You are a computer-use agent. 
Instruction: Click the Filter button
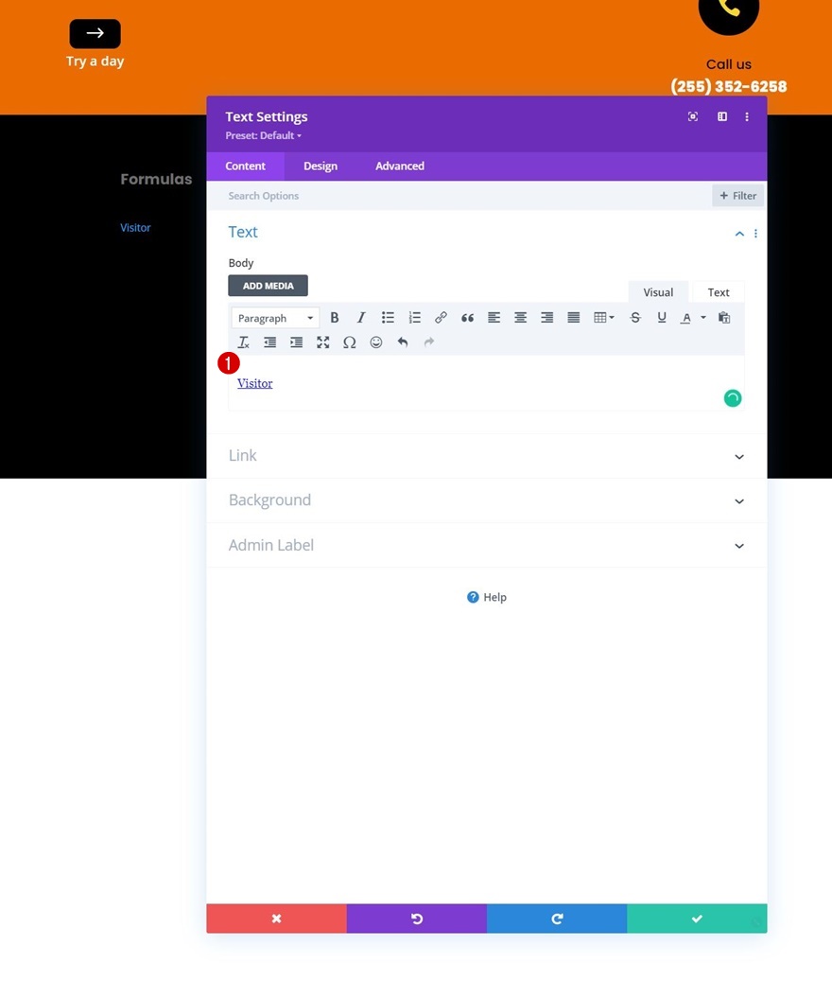coord(737,196)
